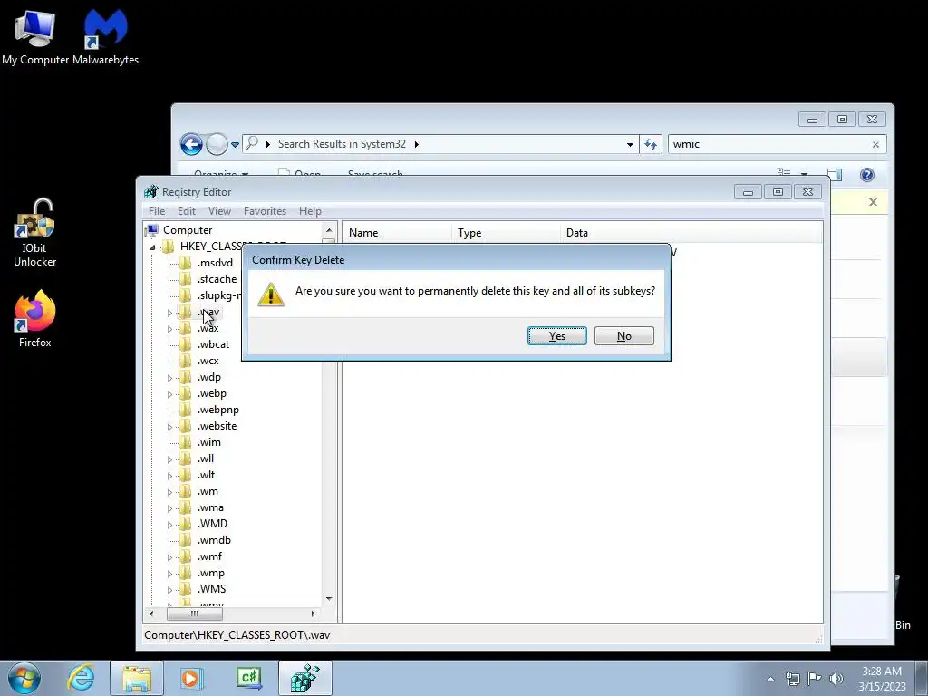Toggle the Explorer preview pane icon
The width and height of the screenshot is (928, 696).
835,175
